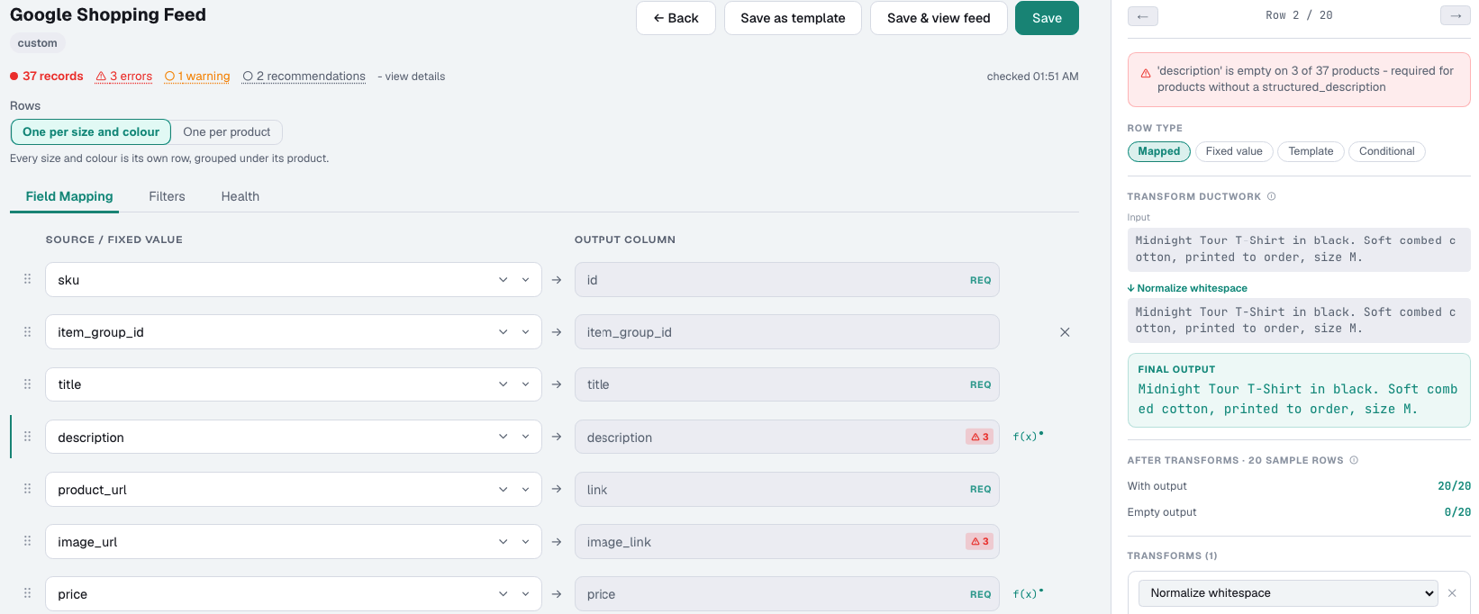This screenshot has width=1479, height=614.
Task: Switch to the Field Mapping tab
Action: tap(69, 196)
